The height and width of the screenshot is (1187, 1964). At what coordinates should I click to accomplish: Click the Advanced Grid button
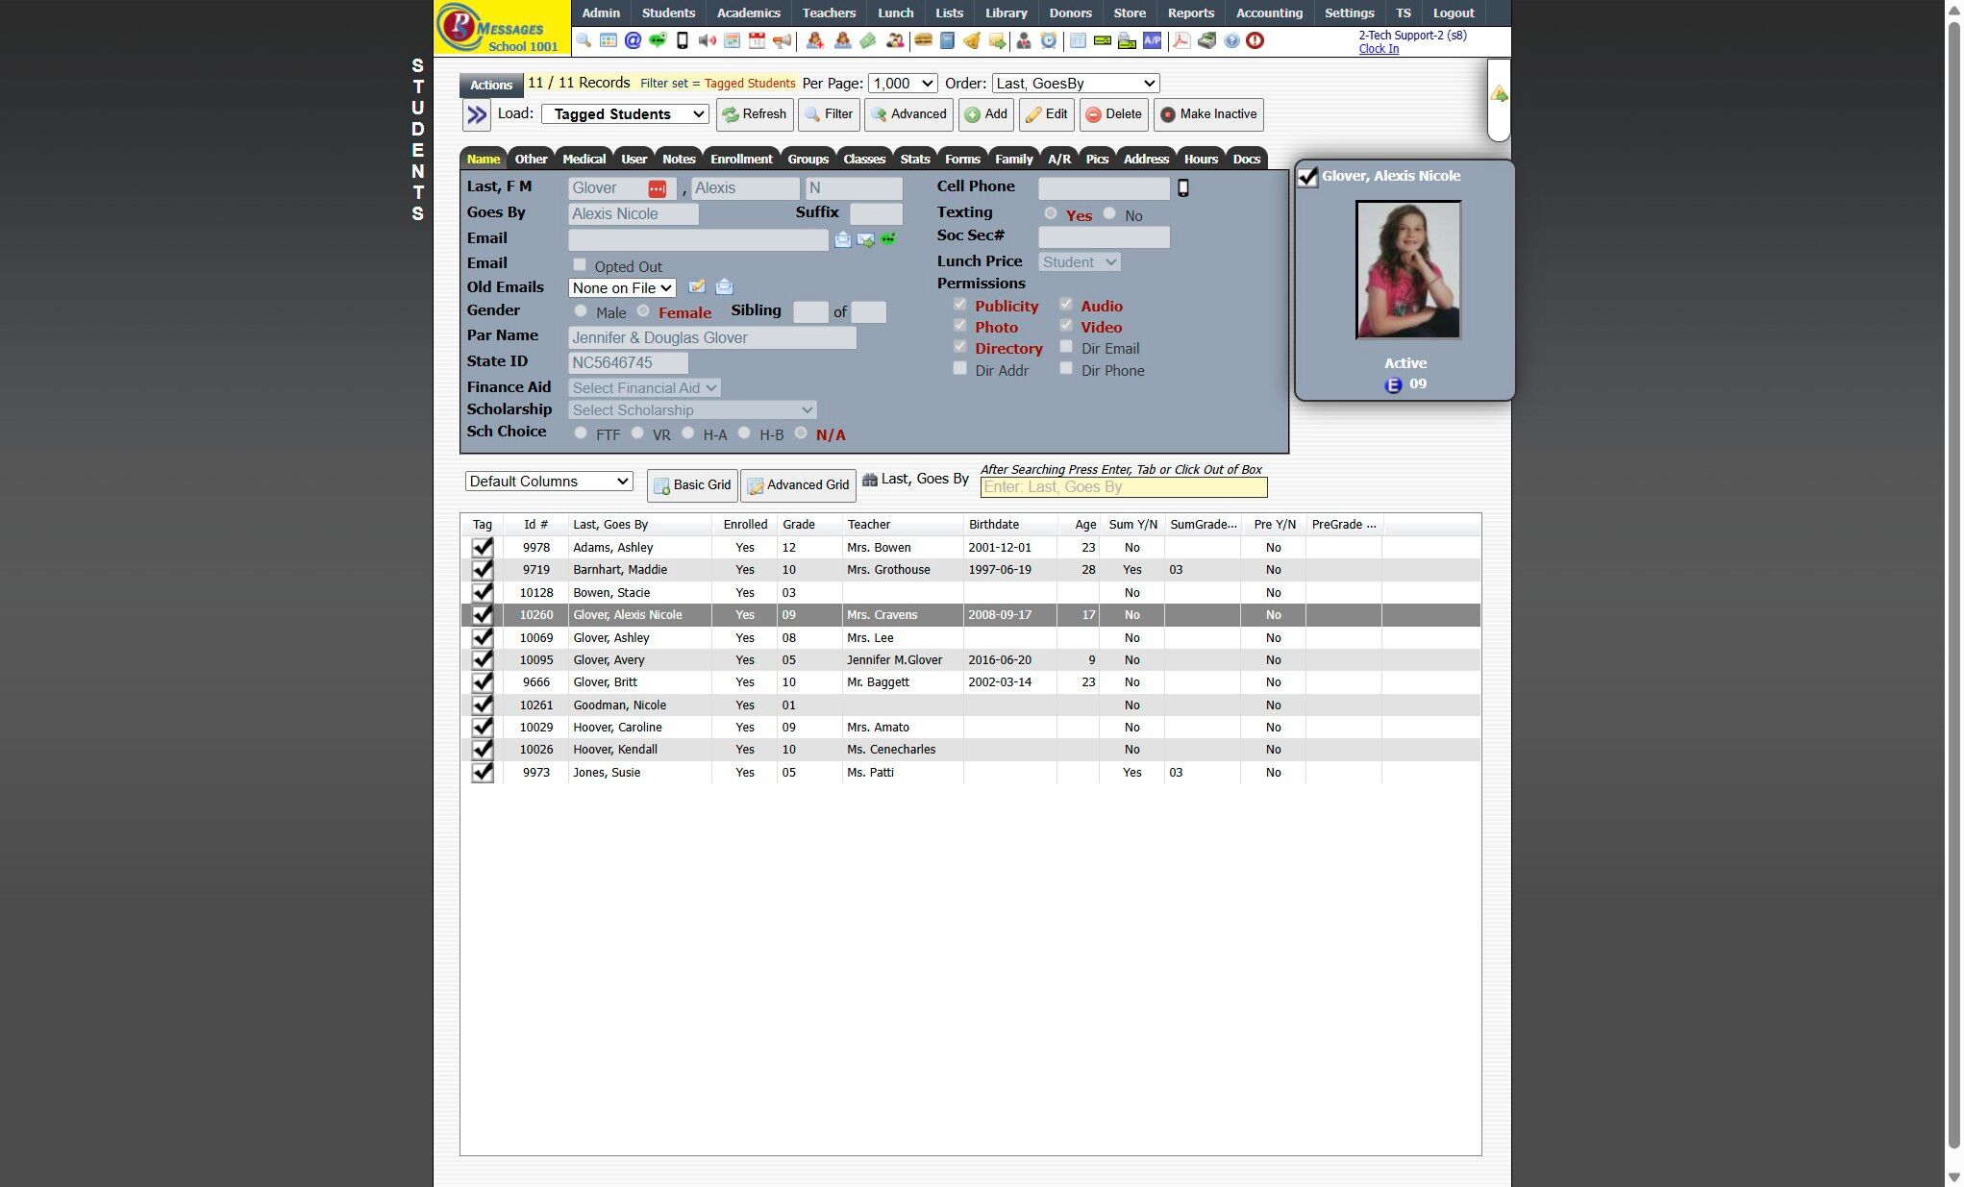tap(799, 485)
